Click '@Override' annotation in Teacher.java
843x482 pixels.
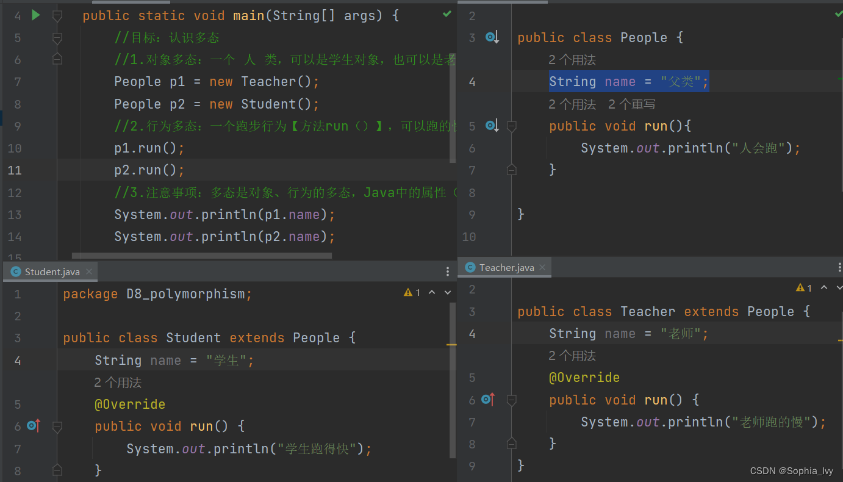pos(584,378)
